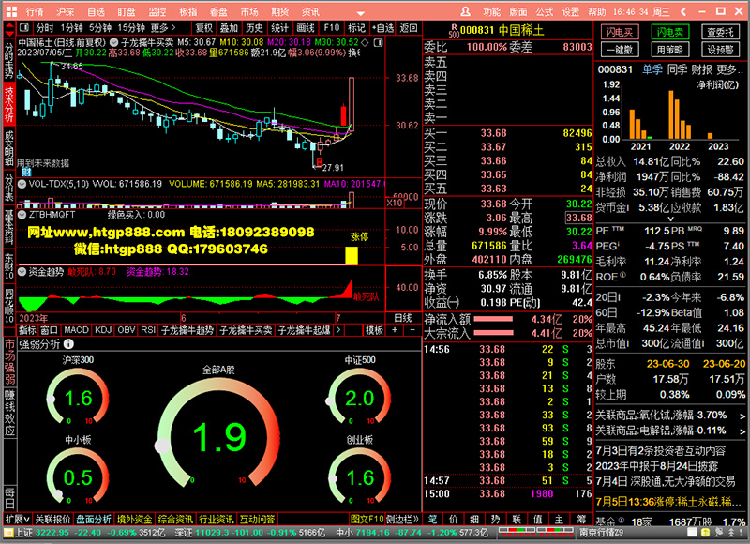Click the yellow icon before 上证 index
The height and width of the screenshot is (544, 750).
click(8, 533)
